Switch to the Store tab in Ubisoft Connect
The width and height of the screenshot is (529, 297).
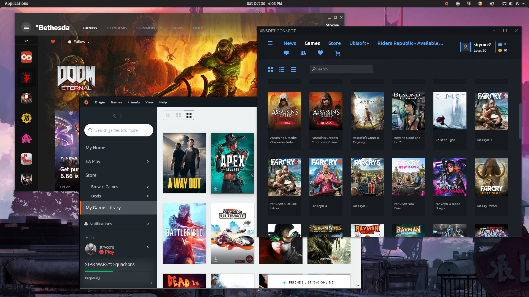point(334,43)
